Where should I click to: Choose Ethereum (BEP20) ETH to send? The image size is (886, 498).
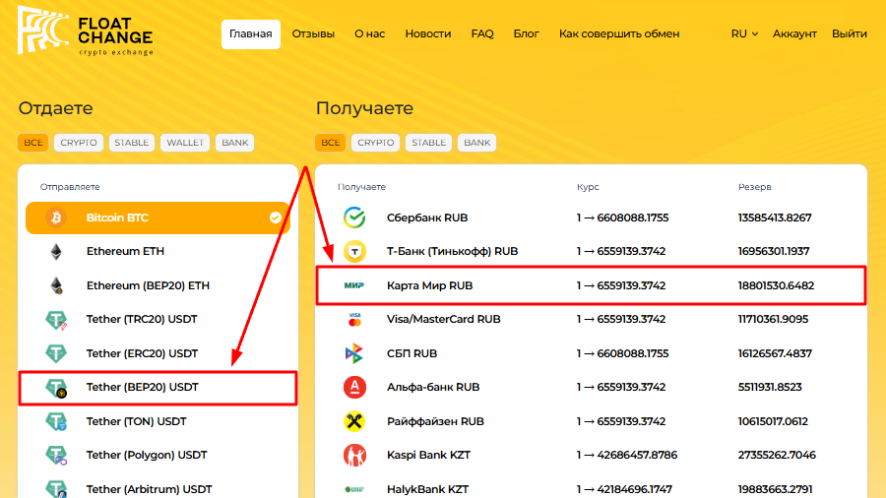point(158,285)
